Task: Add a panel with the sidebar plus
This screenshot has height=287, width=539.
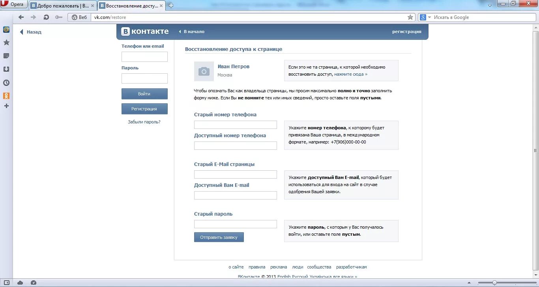Action: (x=6, y=106)
